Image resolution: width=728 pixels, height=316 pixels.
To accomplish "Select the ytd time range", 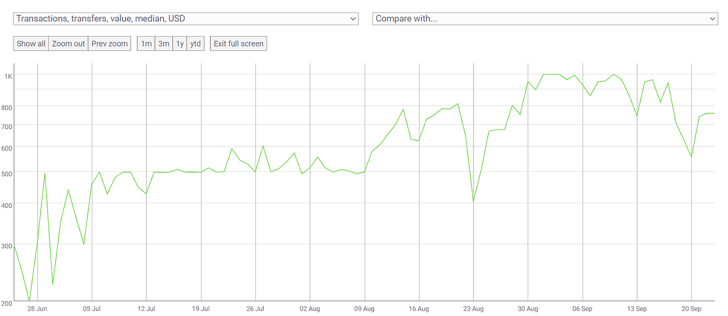I will [195, 43].
